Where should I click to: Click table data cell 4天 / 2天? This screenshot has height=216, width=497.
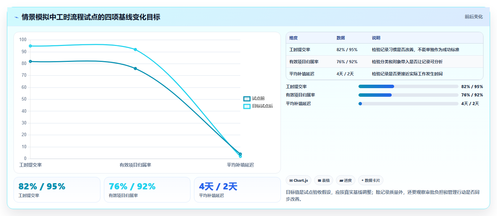(x=345, y=74)
